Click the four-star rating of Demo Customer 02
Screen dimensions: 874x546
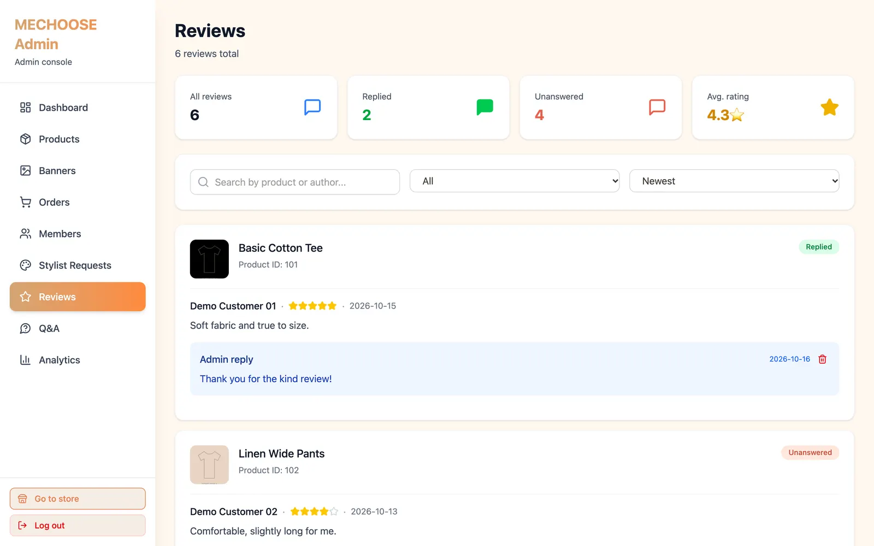pyautogui.click(x=314, y=512)
